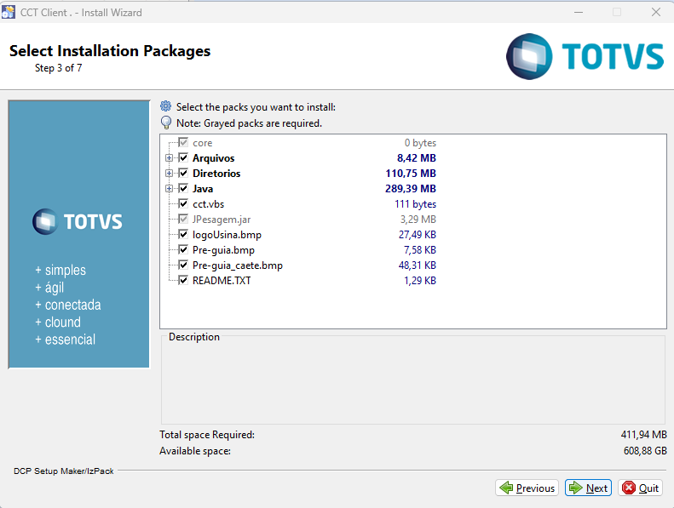The height and width of the screenshot is (508, 674).
Task: Click the lightbulb note icon
Action: pyautogui.click(x=165, y=123)
